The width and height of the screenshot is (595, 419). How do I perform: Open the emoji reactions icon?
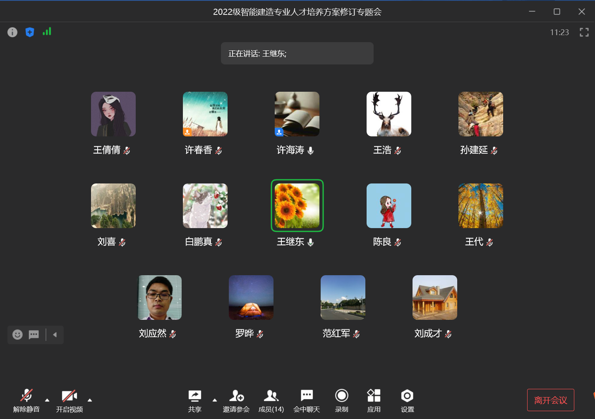17,335
